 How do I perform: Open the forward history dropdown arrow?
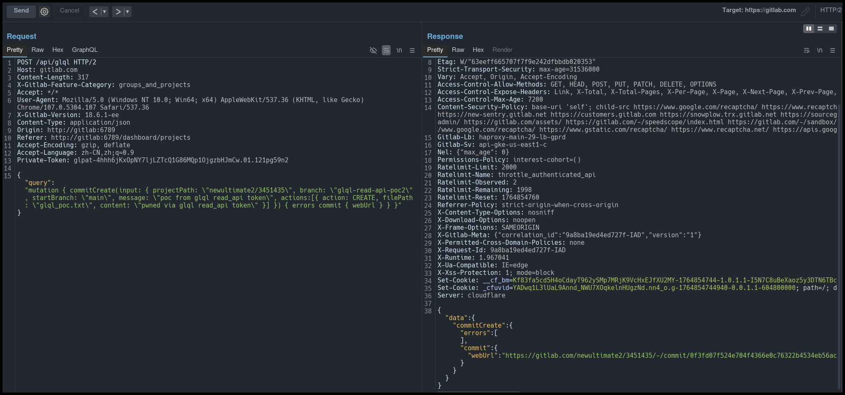coord(127,12)
